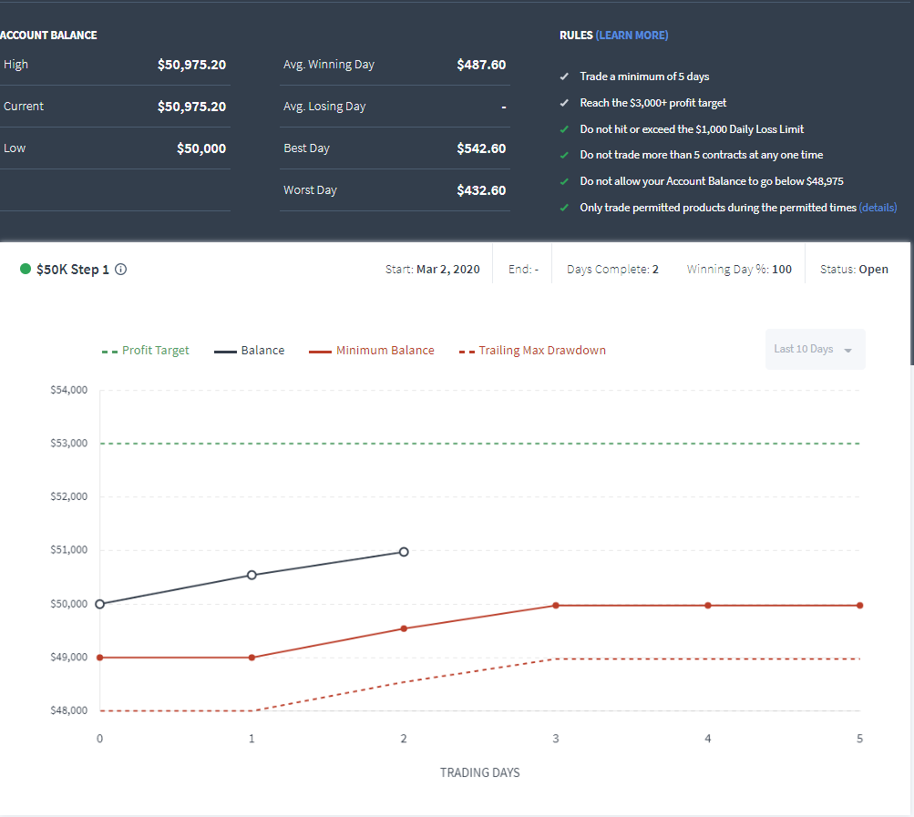
Task: Click the dropdown arrow in Last 10 Days
Action: tap(848, 351)
